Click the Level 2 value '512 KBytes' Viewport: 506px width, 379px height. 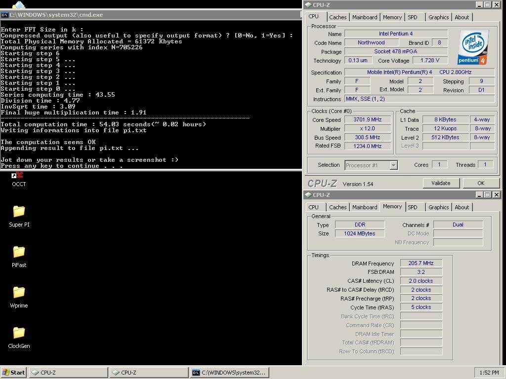tap(445, 137)
